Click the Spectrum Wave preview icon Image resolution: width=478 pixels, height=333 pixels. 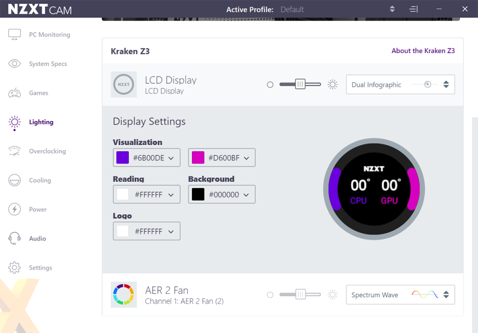425,294
